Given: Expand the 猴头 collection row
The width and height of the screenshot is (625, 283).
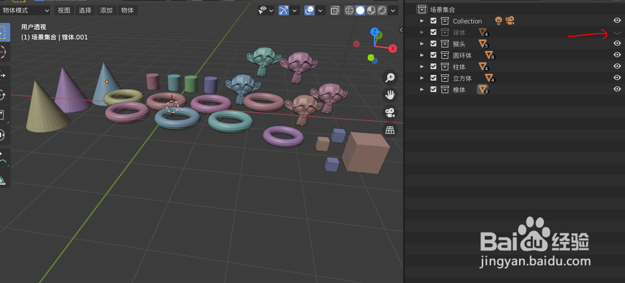Looking at the screenshot, I should point(422,44).
